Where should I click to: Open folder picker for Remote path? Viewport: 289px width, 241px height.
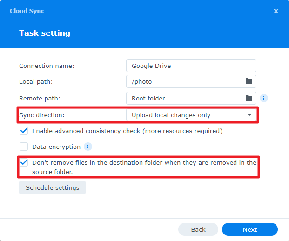(x=249, y=98)
